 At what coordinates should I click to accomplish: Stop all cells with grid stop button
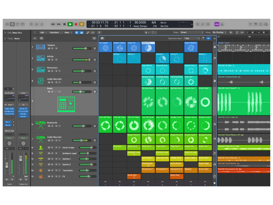215,183
